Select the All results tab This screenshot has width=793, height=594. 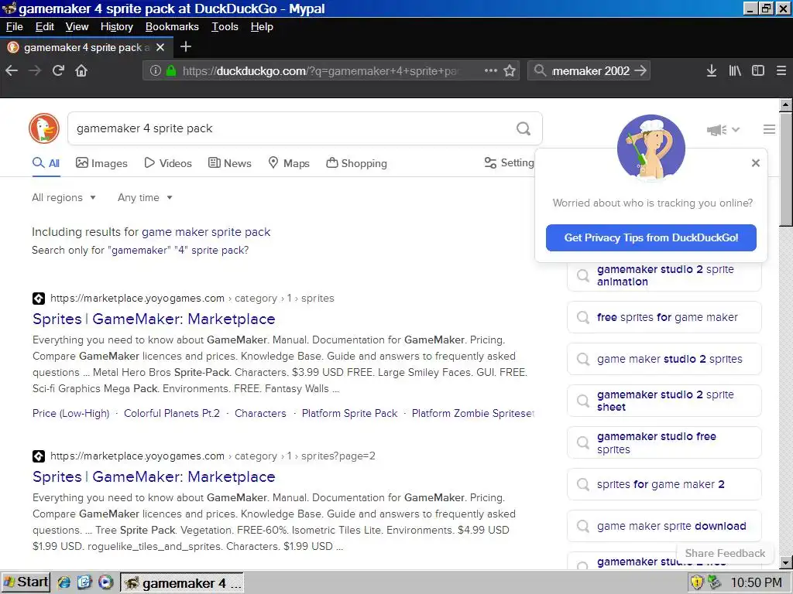pyautogui.click(x=46, y=163)
